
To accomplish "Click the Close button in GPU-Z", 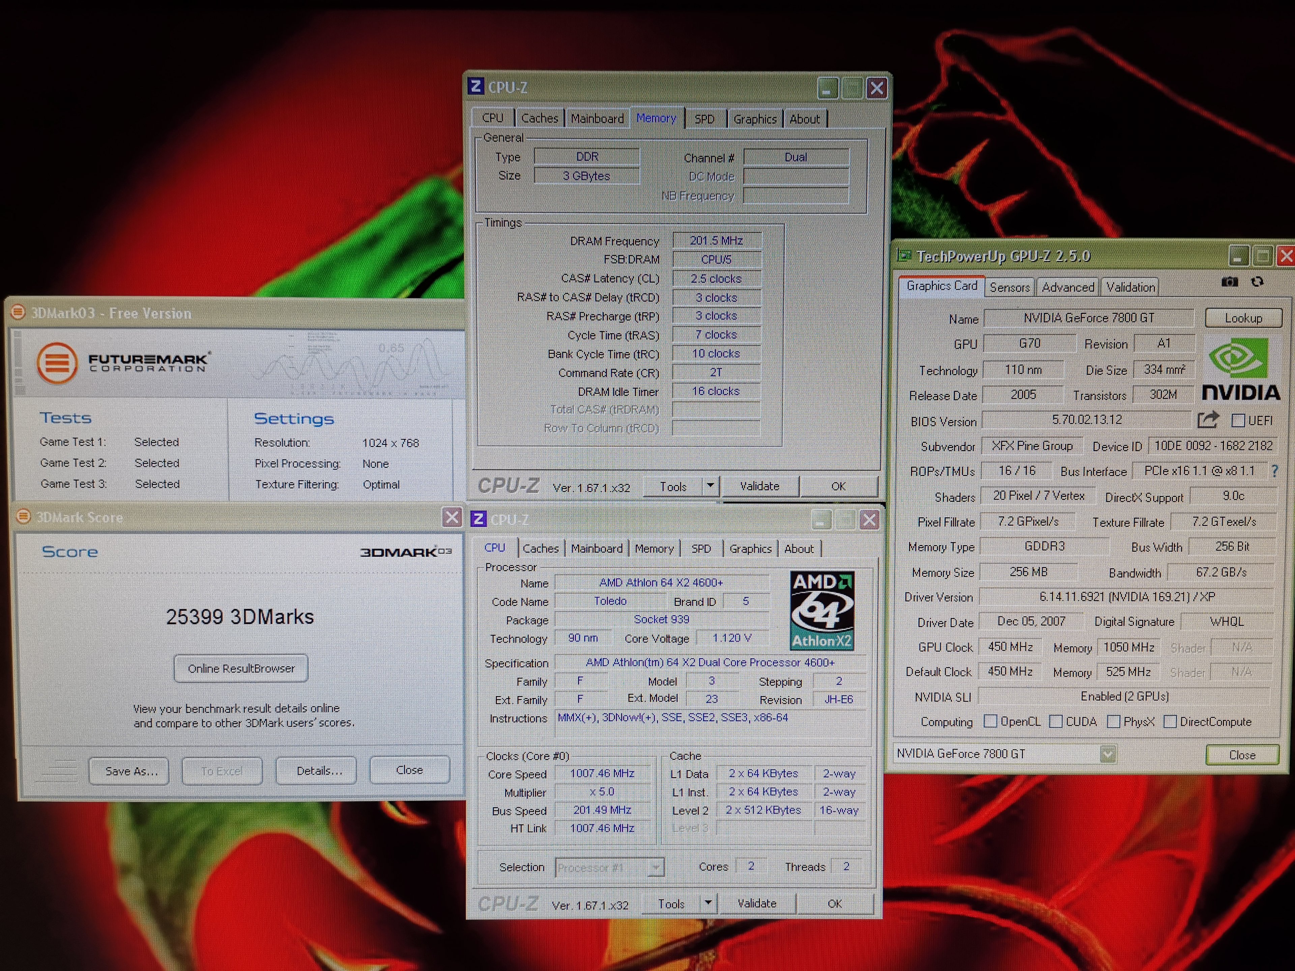I will pyautogui.click(x=1242, y=755).
